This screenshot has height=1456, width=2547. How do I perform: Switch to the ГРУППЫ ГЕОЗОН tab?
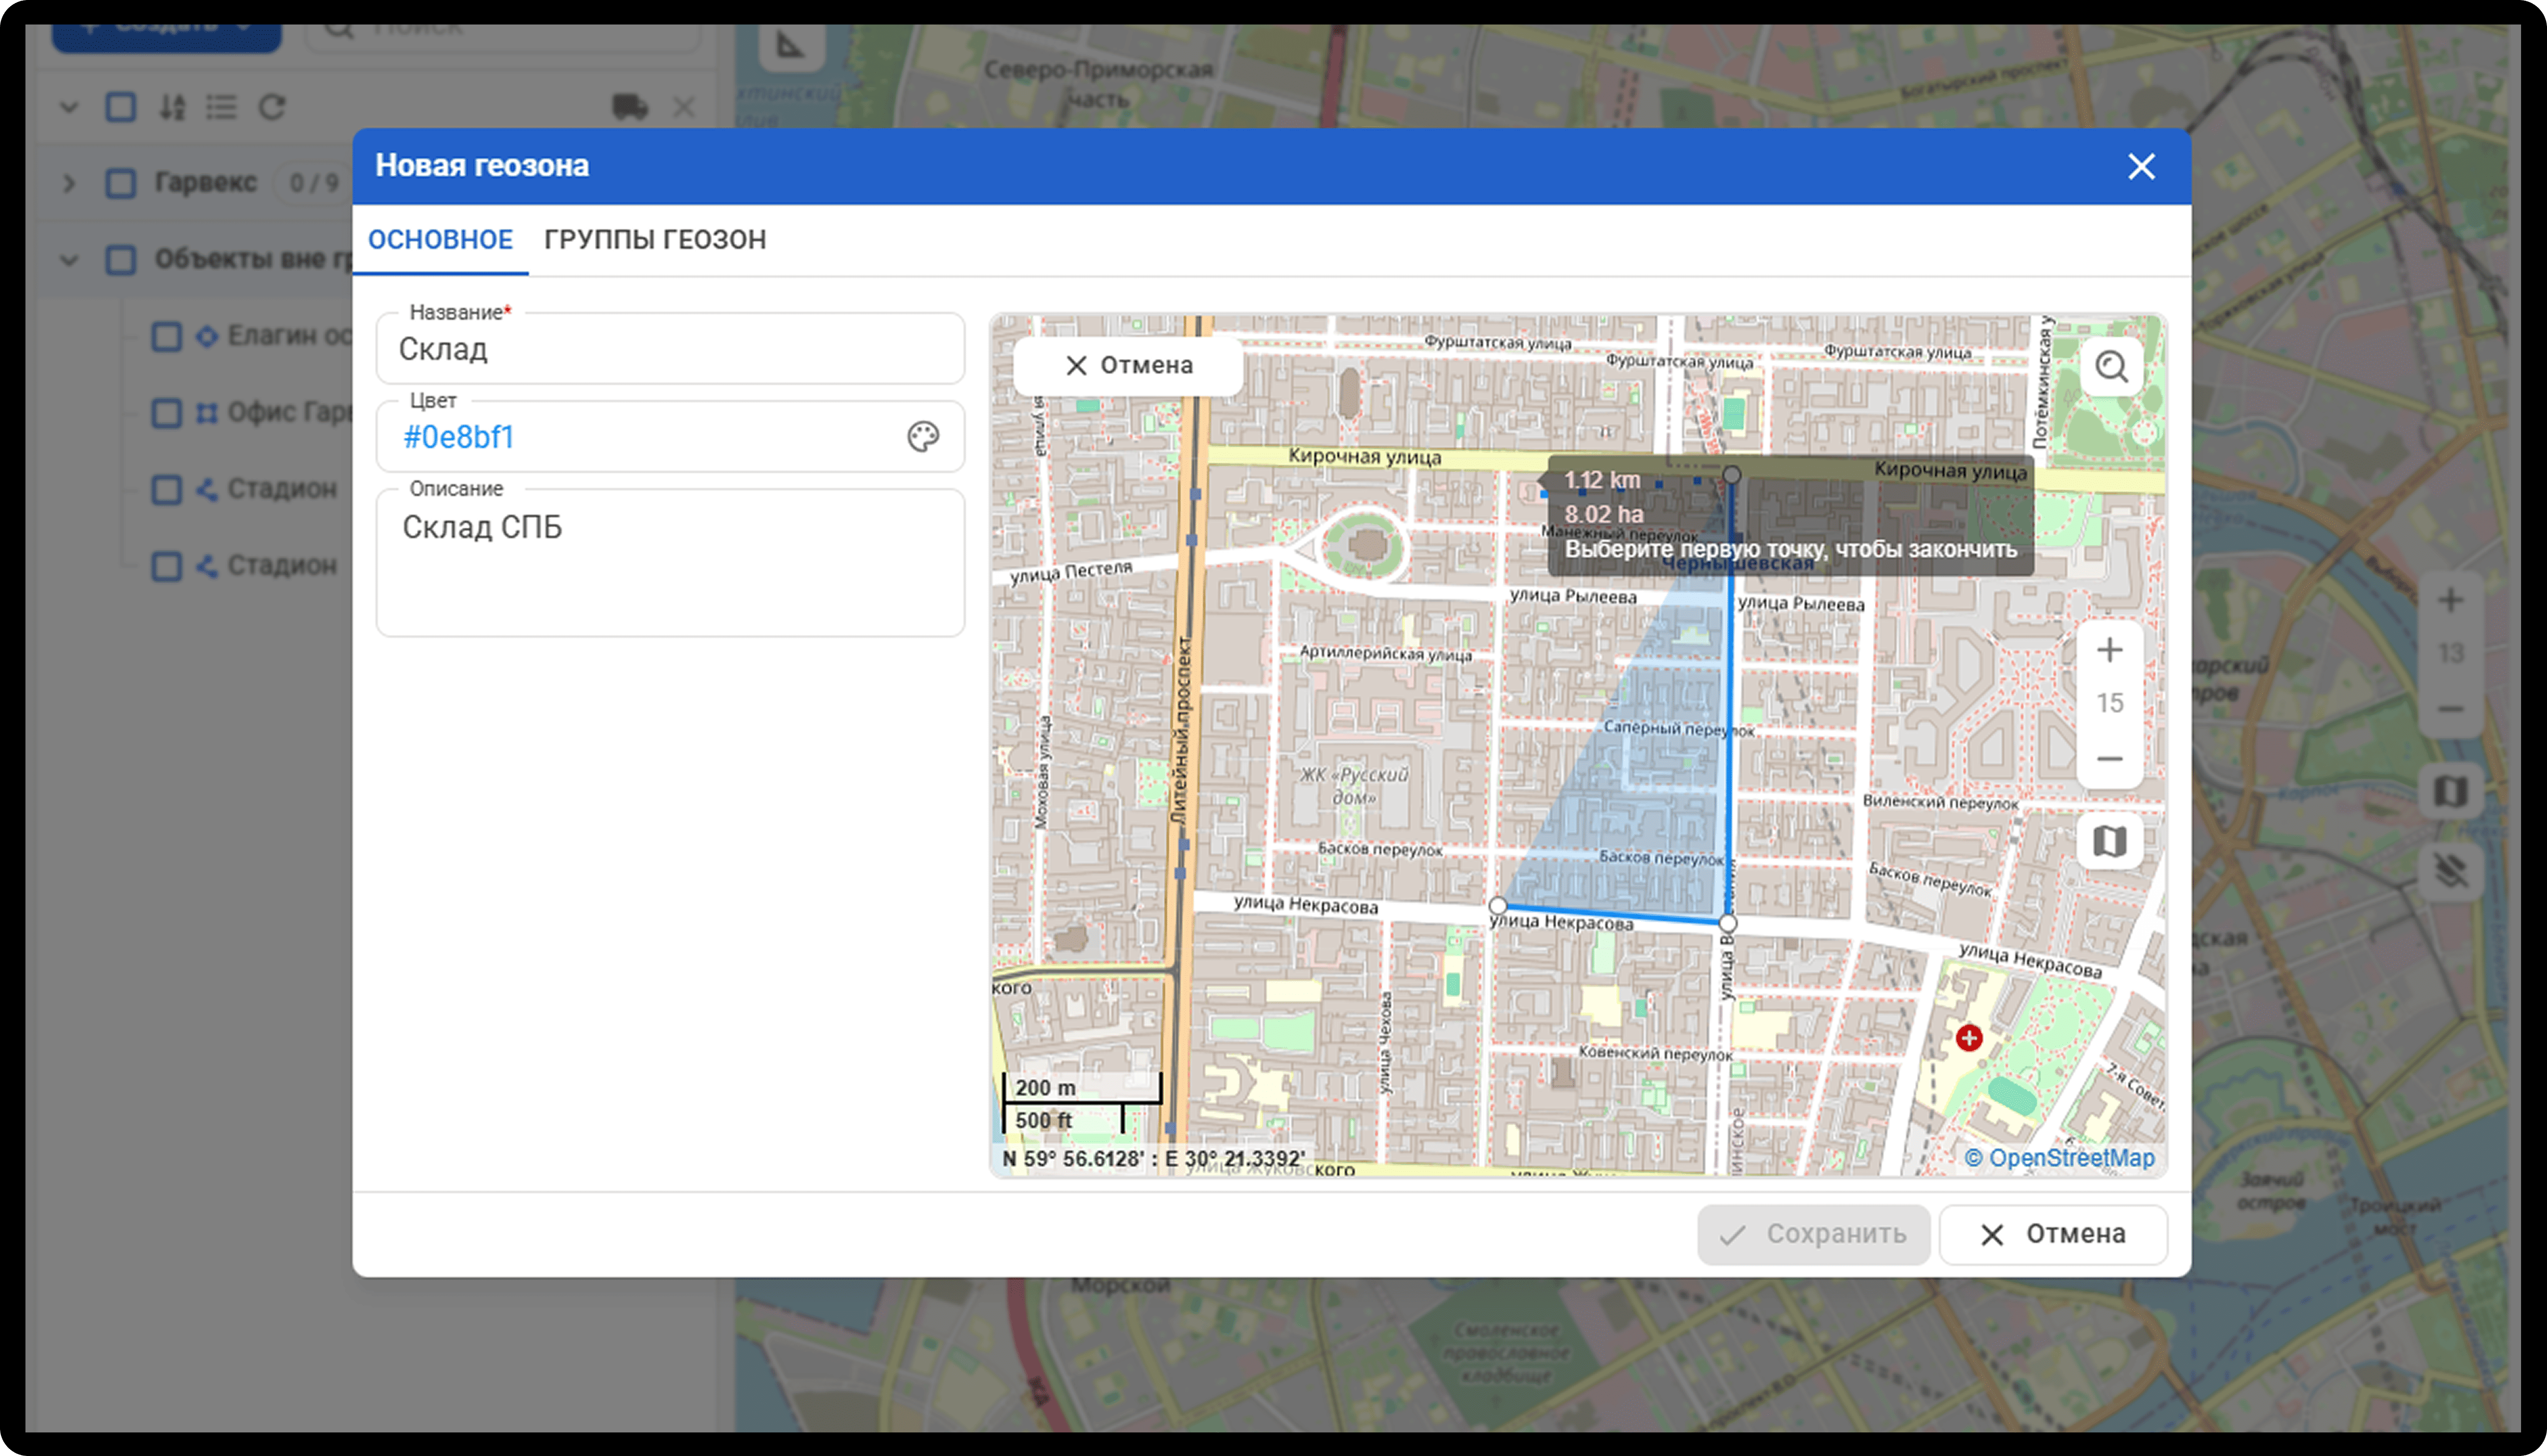(x=654, y=240)
